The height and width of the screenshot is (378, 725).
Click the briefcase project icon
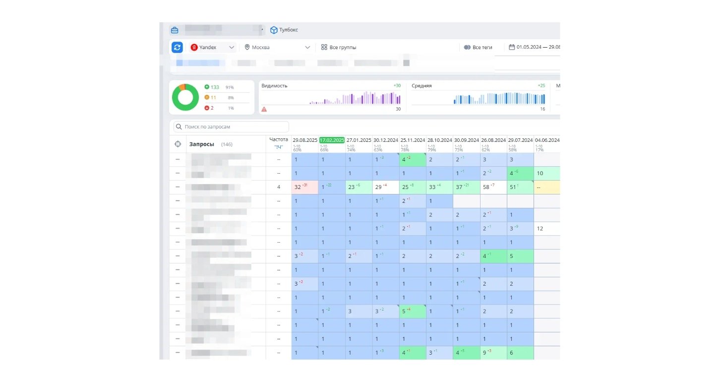[x=175, y=30]
